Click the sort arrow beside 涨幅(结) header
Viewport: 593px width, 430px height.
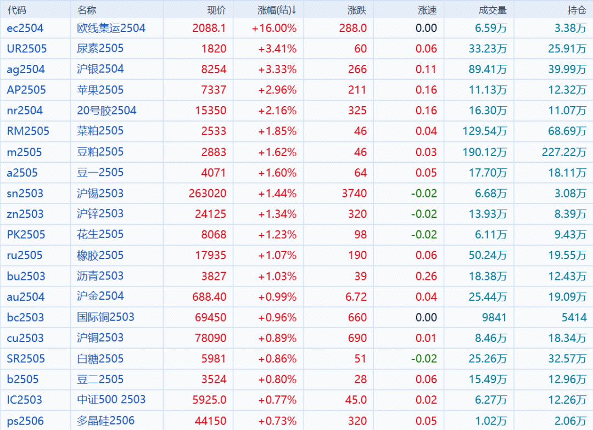[x=294, y=10]
